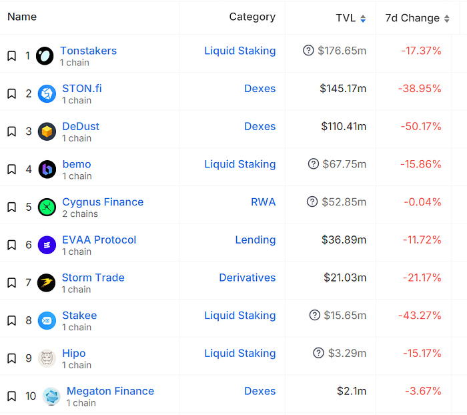Toggle the bookmark for Megaton Finance
The width and height of the screenshot is (467, 415).
point(11,396)
